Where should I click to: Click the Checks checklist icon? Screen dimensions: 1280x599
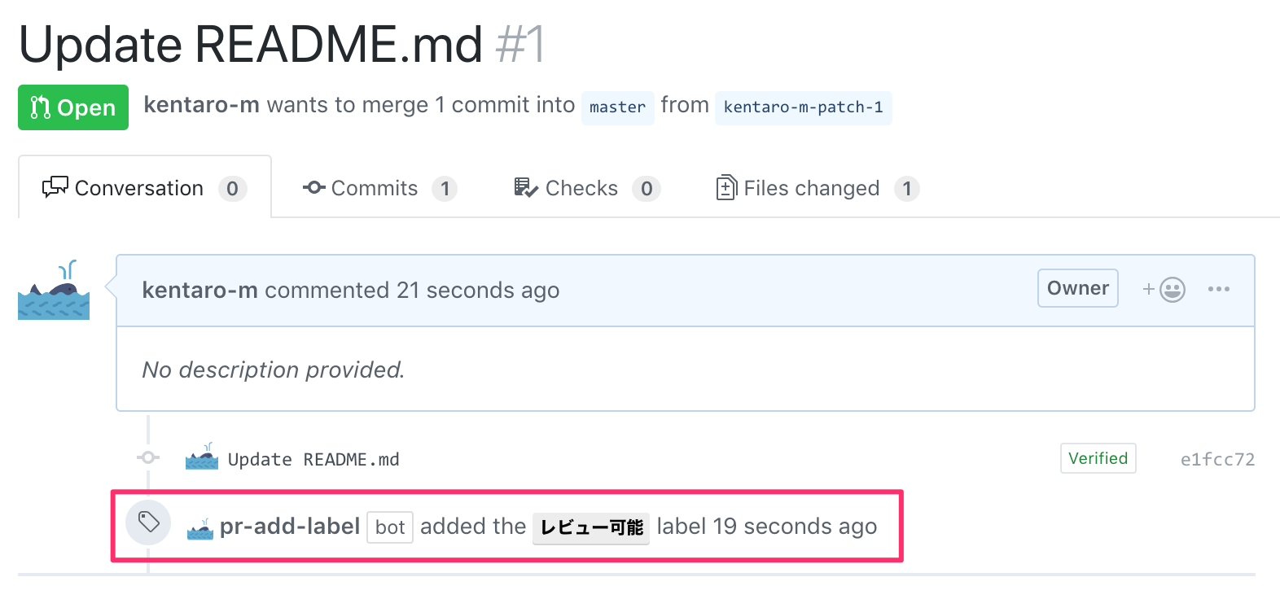[x=525, y=186]
